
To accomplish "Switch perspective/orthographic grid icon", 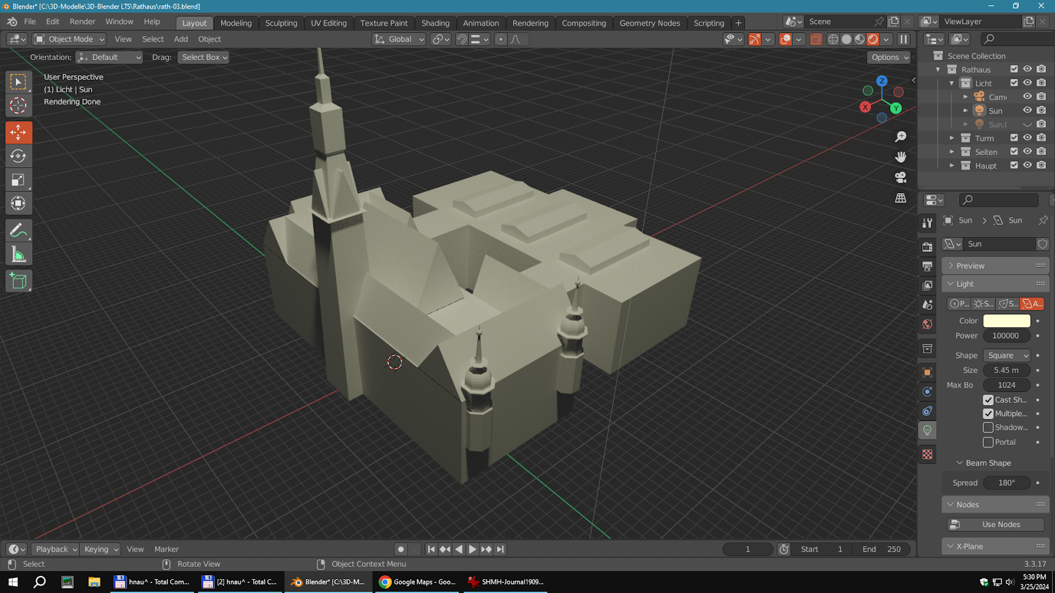I will point(901,198).
